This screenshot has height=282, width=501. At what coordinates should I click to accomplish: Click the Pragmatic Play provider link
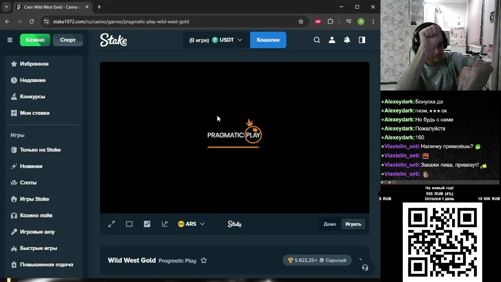177,261
